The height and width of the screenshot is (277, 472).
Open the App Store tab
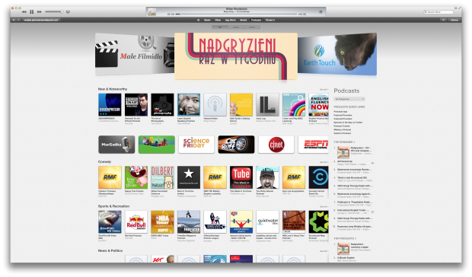pyautogui.click(x=231, y=20)
